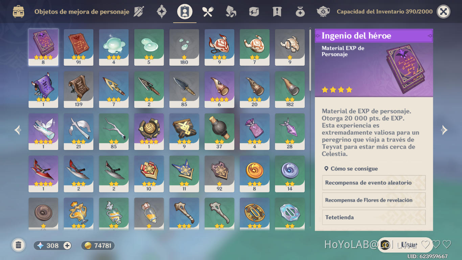Add primogems with the plus button
This screenshot has height=260, width=462.
[x=67, y=246]
